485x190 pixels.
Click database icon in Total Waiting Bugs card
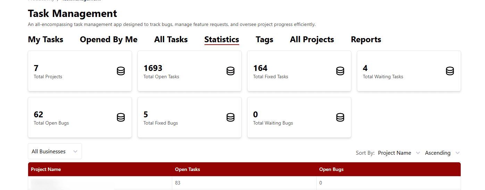pyautogui.click(x=340, y=117)
